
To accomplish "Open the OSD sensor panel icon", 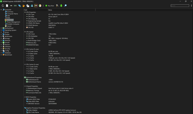I will [x=36, y=6].
